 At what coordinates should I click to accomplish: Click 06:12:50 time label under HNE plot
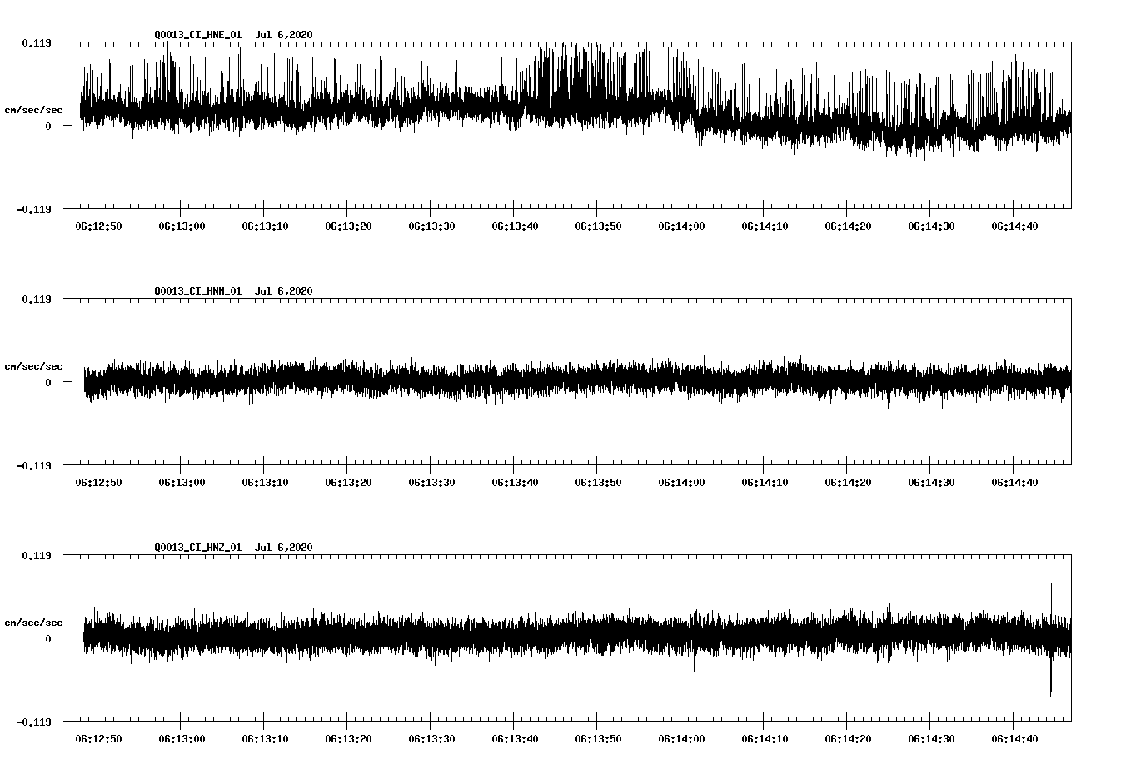99,226
